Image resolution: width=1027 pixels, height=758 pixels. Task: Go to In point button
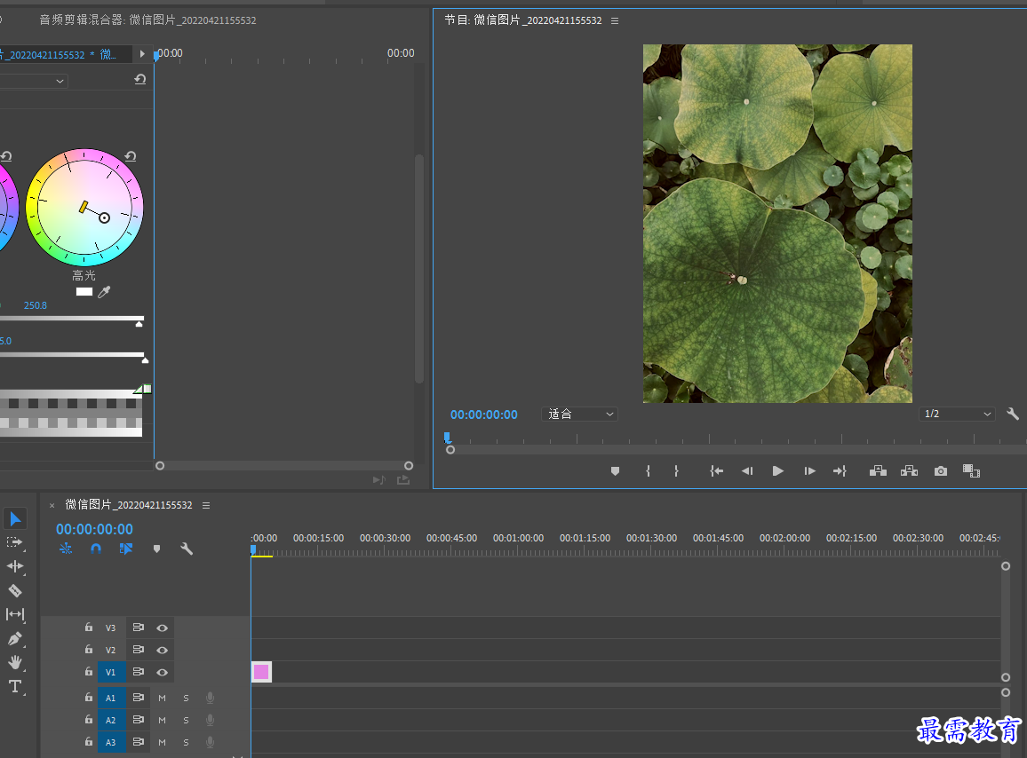click(717, 470)
